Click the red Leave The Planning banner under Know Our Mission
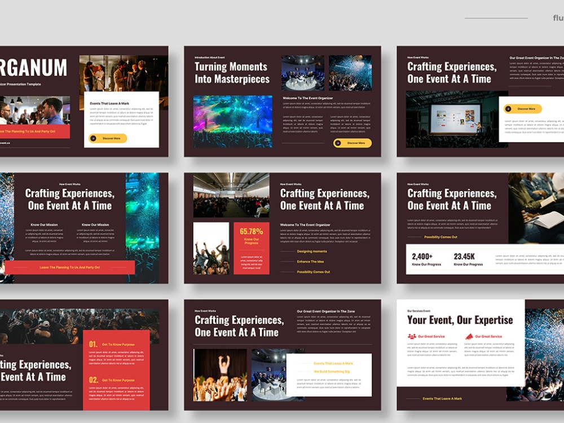This screenshot has width=564, height=423. [x=70, y=267]
